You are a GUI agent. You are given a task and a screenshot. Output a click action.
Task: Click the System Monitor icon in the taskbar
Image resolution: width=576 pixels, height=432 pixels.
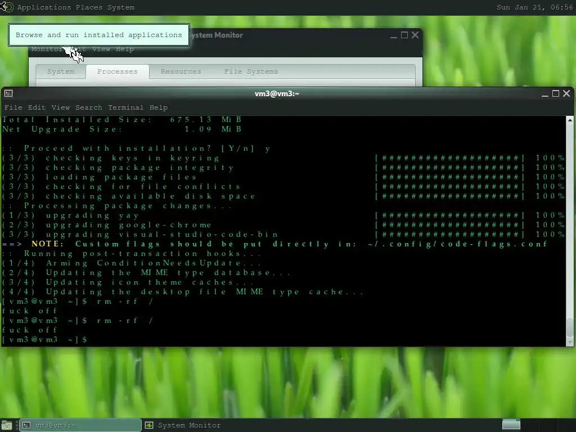click(x=149, y=425)
